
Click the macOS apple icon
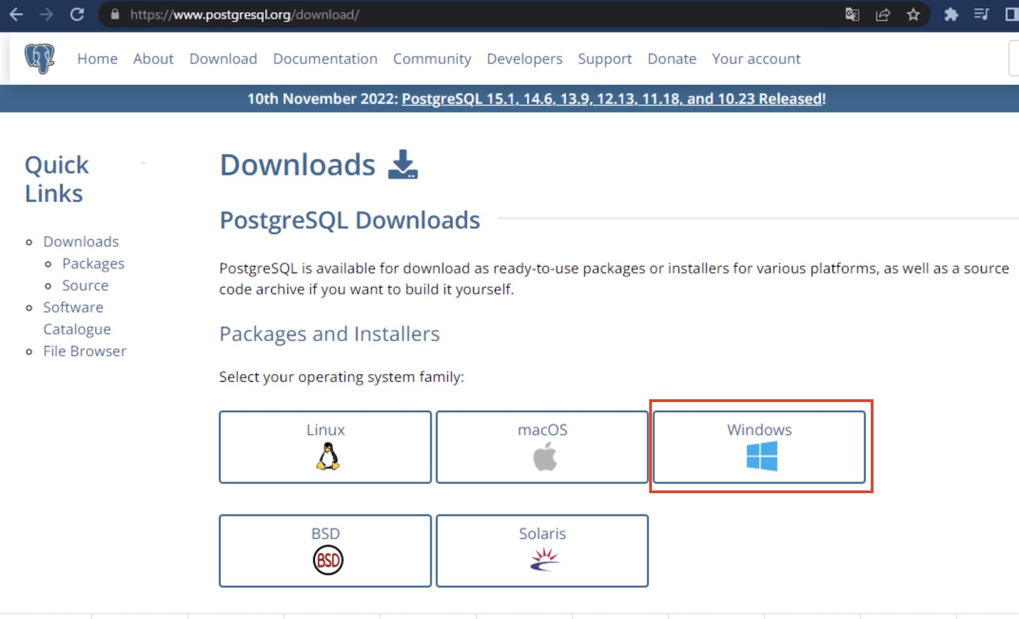click(x=545, y=456)
